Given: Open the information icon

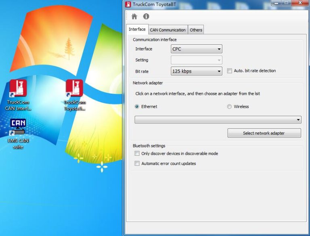Looking at the screenshot, I should click(x=146, y=16).
